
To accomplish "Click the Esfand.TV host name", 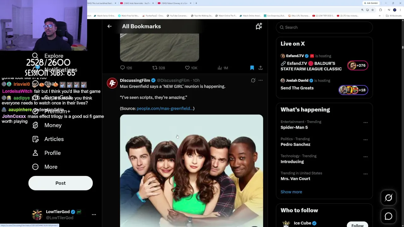I will 295,56.
